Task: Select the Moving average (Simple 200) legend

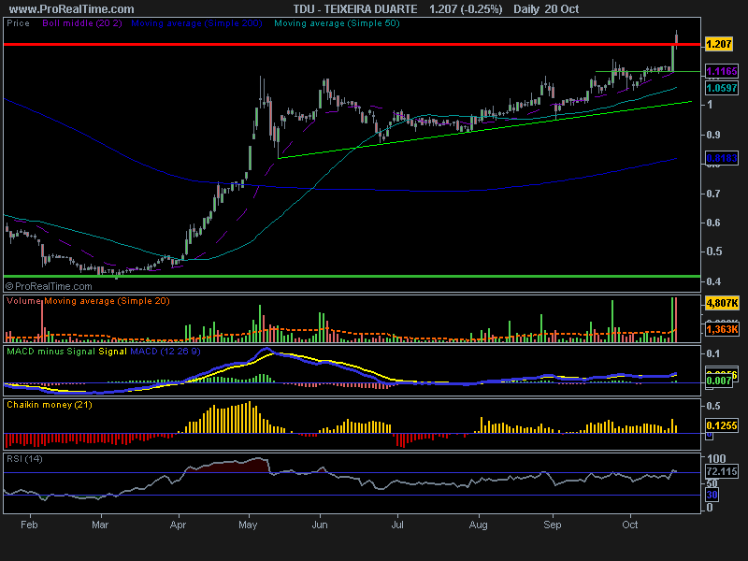Action: tap(196, 23)
